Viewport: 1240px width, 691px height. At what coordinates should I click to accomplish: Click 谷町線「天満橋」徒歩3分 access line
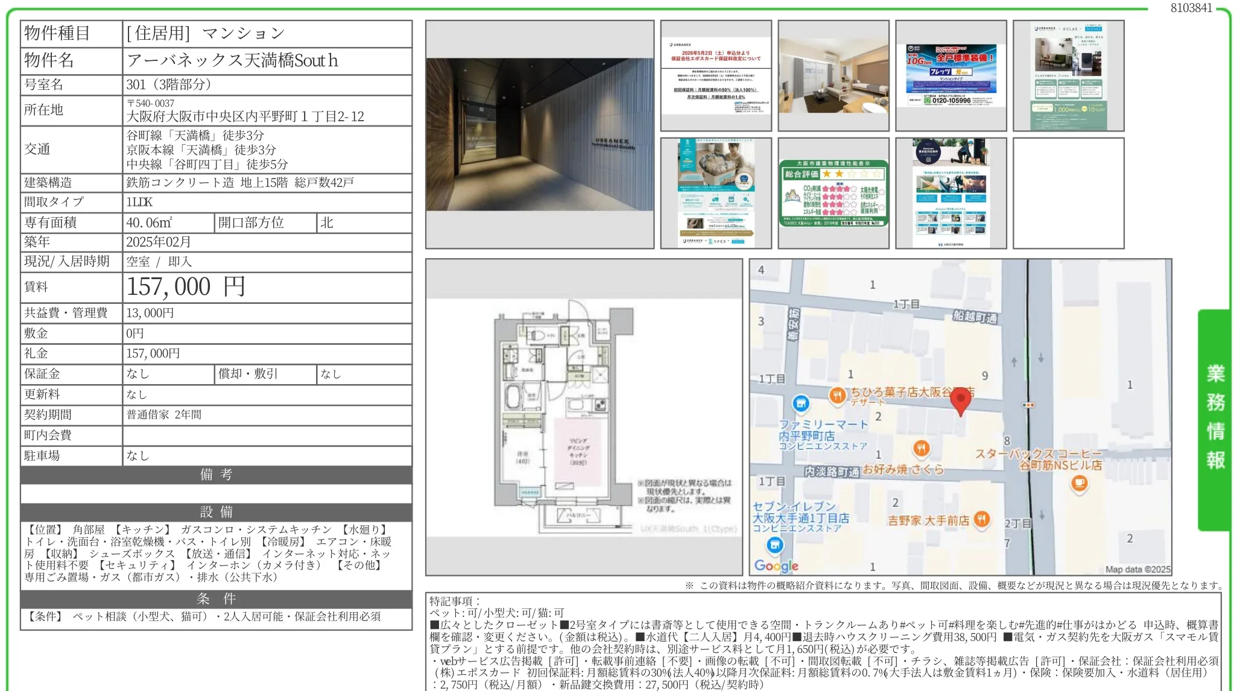pyautogui.click(x=195, y=135)
